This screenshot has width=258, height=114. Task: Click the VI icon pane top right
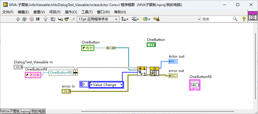(x=252, y=16)
